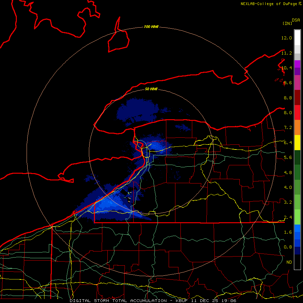Select the bright magenta legend swatch
The image size is (303, 303).
tap(297, 64)
